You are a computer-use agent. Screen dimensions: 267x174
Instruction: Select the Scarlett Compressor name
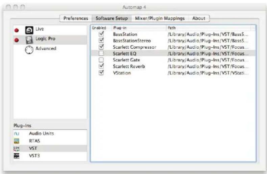[135, 47]
